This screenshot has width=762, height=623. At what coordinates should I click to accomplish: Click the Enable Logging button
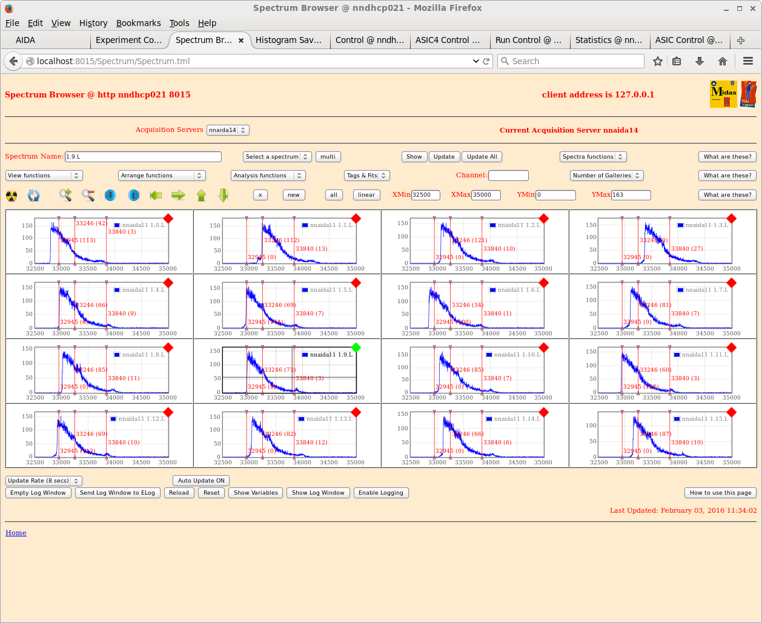pyautogui.click(x=381, y=493)
